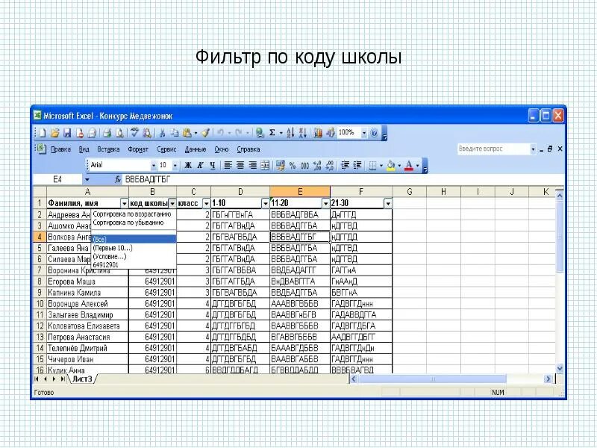This screenshot has width=597, height=448.
Task: Click the Введите вопрос help box
Action: tap(493, 149)
